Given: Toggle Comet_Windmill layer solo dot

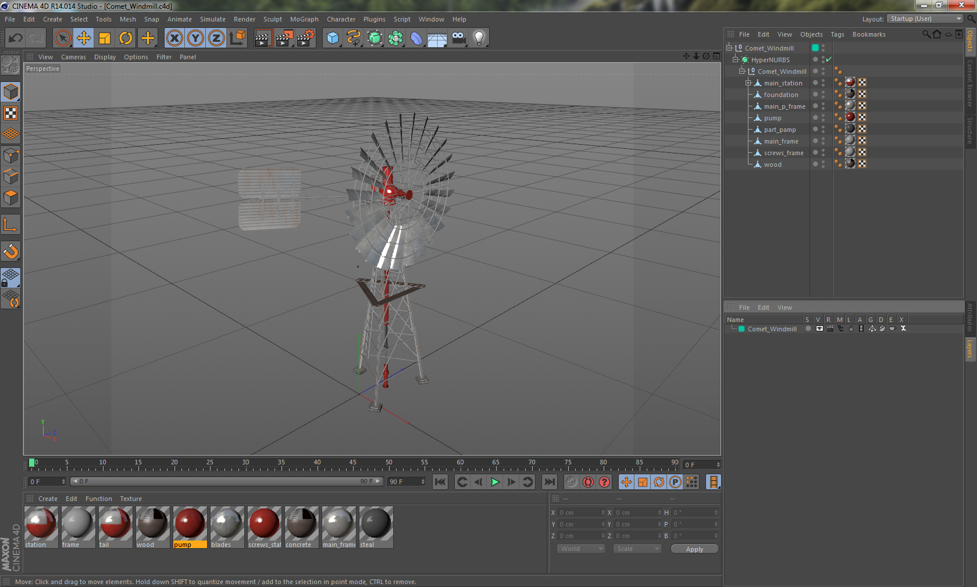Looking at the screenshot, I should coord(808,328).
